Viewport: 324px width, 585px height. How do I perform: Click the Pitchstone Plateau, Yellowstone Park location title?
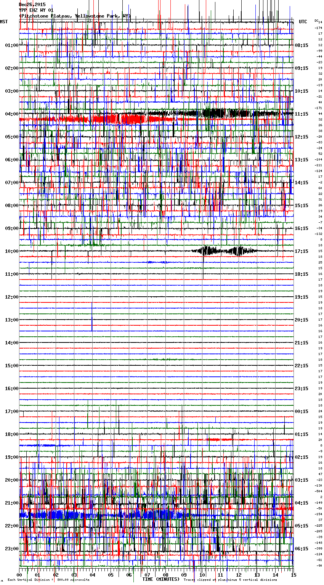click(75, 16)
